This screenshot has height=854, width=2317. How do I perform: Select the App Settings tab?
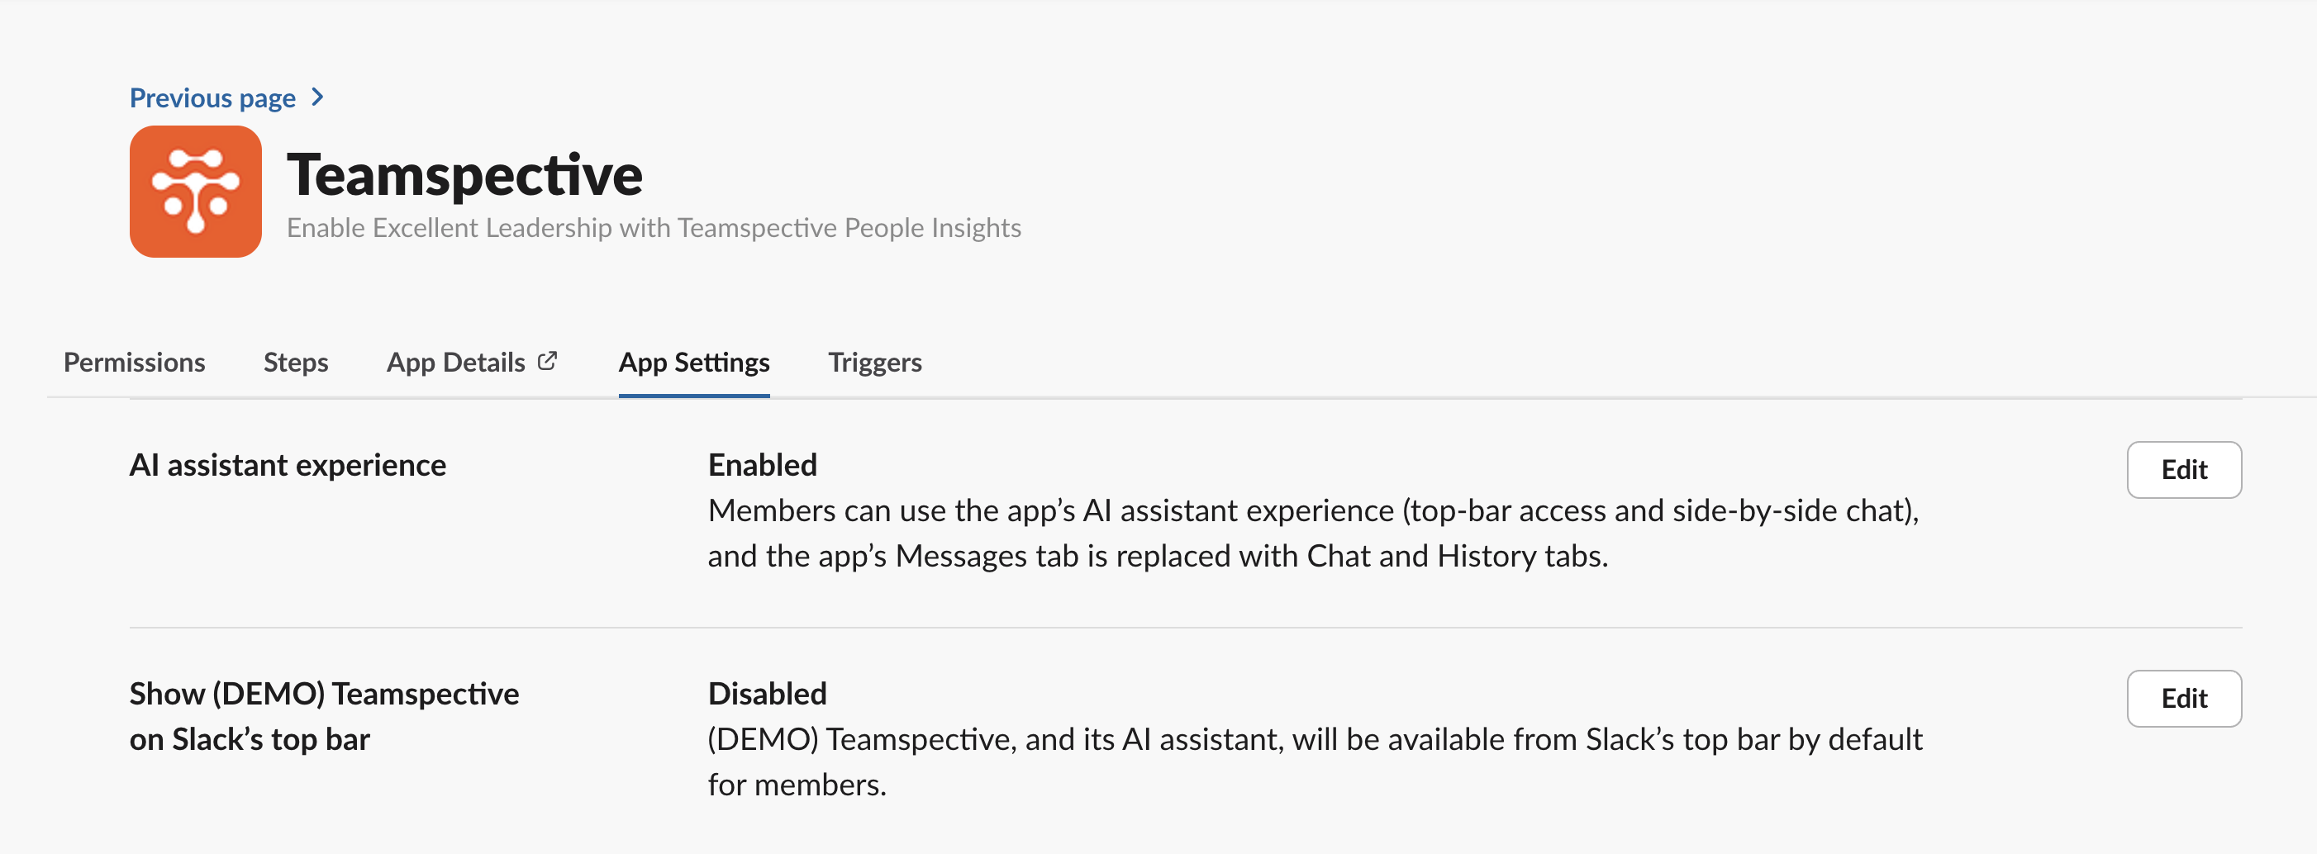tap(692, 363)
